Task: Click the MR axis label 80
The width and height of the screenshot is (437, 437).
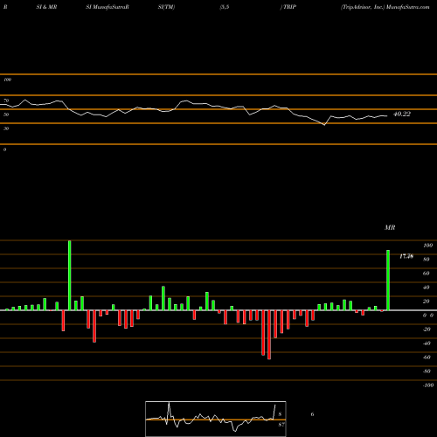Action: tap(426, 260)
